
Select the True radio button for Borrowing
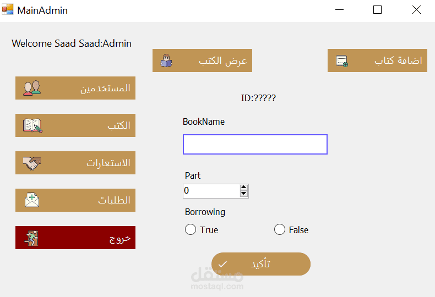[191, 229]
